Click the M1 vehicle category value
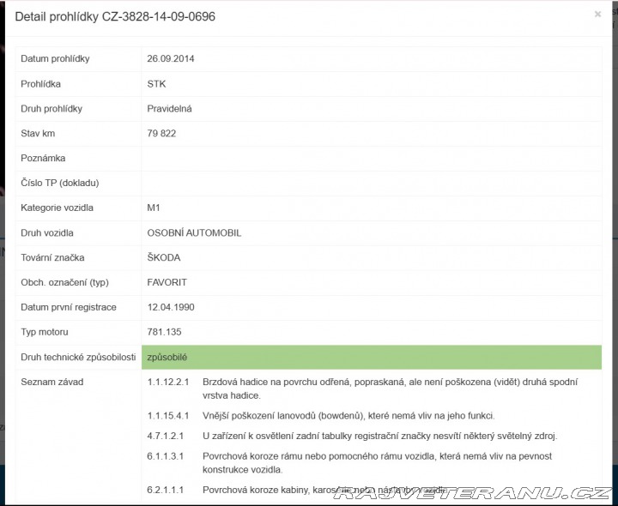618x506 pixels. tap(154, 208)
